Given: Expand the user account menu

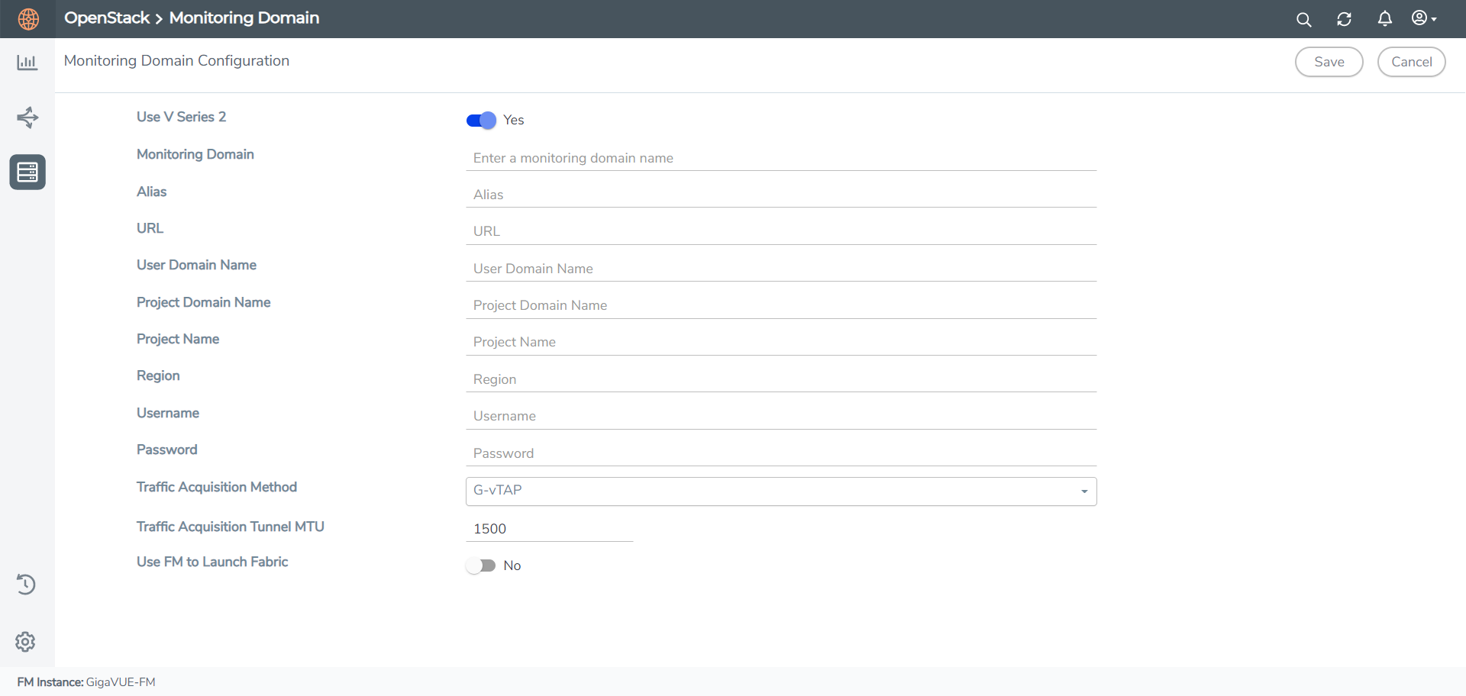Looking at the screenshot, I should point(1423,19).
